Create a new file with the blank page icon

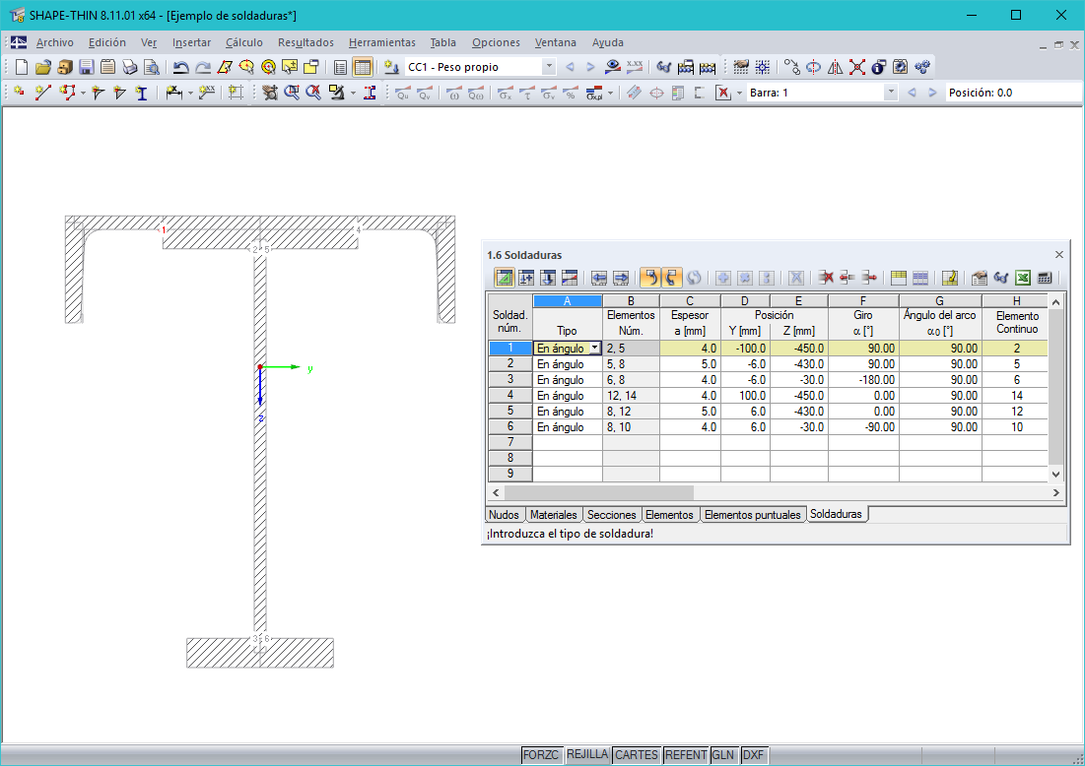tap(22, 67)
